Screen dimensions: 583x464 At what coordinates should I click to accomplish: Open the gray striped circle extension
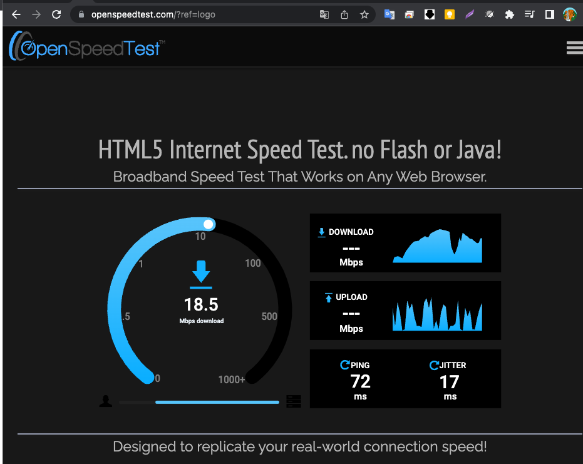pos(490,14)
